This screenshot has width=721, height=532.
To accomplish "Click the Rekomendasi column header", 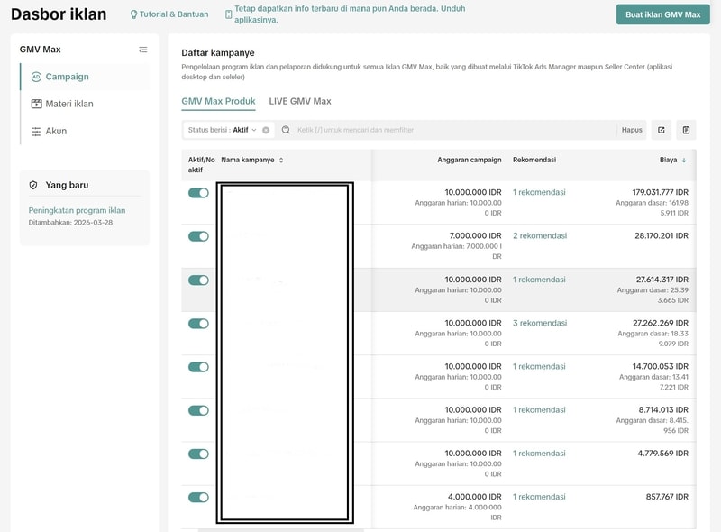I will coord(534,161).
